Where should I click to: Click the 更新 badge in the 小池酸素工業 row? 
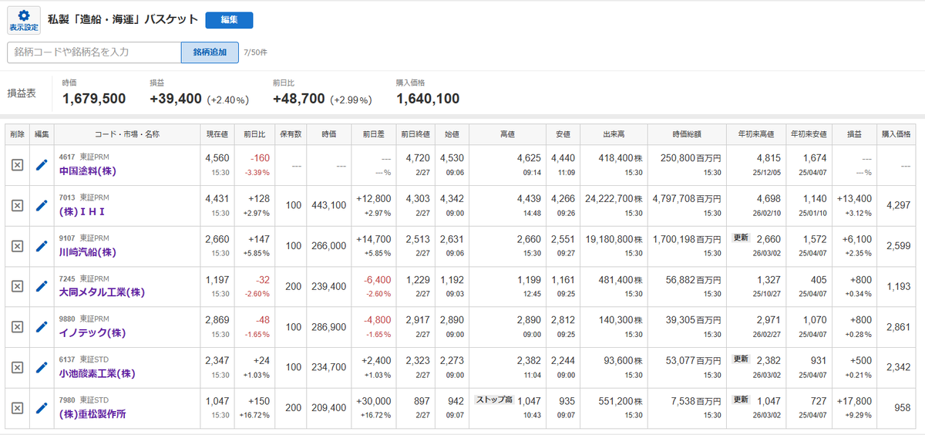pyautogui.click(x=741, y=359)
